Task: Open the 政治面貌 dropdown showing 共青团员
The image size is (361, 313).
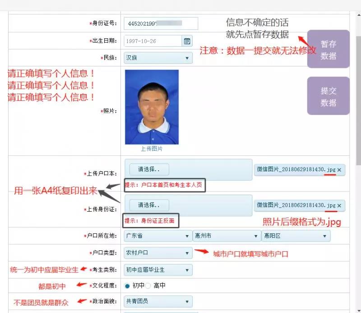Action: pos(158,301)
